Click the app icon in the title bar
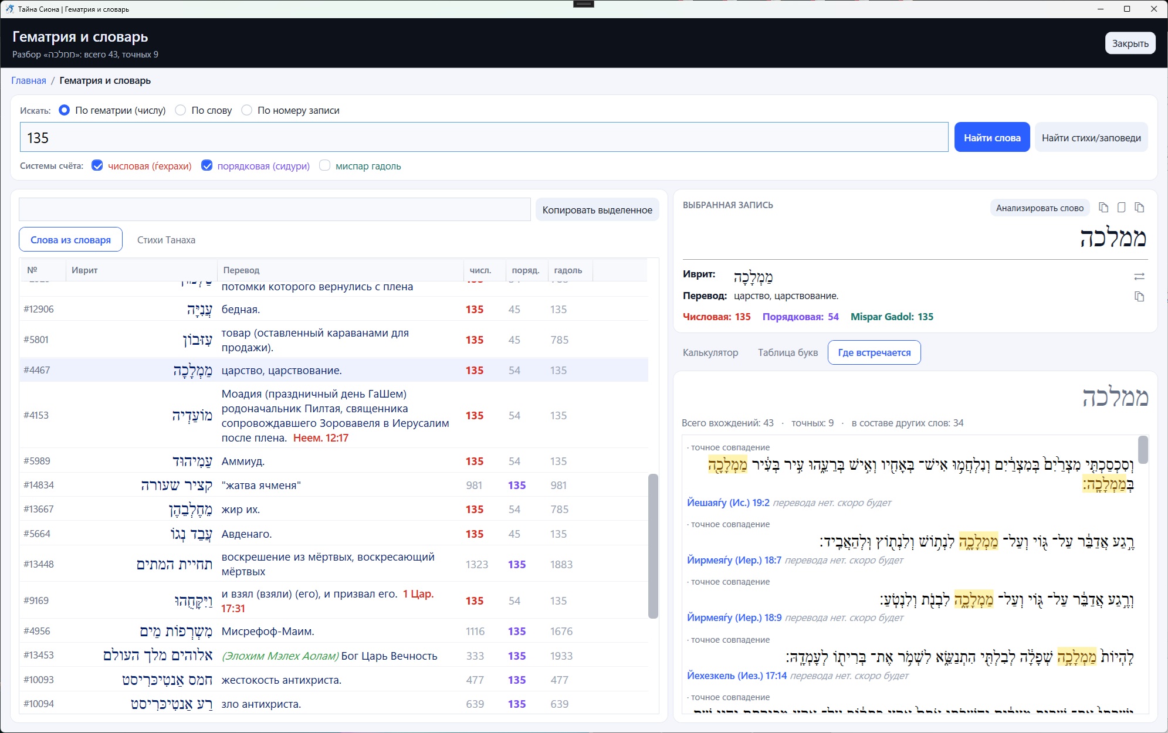1168x733 pixels. 9,9
